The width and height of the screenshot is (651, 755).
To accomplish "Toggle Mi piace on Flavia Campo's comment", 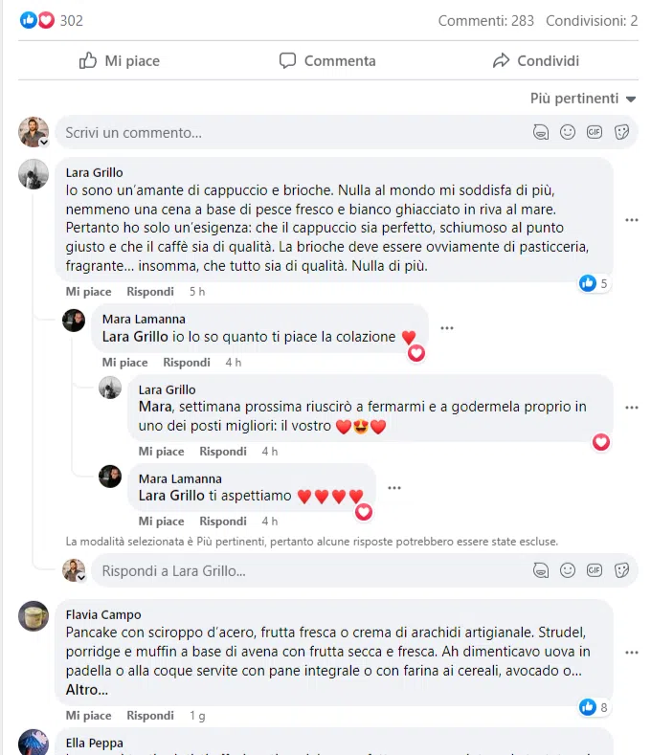I will pyautogui.click(x=88, y=716).
